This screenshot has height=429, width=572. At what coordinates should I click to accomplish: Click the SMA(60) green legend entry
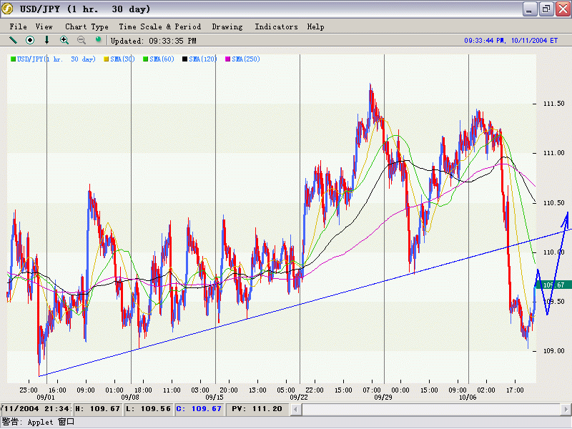162,59
